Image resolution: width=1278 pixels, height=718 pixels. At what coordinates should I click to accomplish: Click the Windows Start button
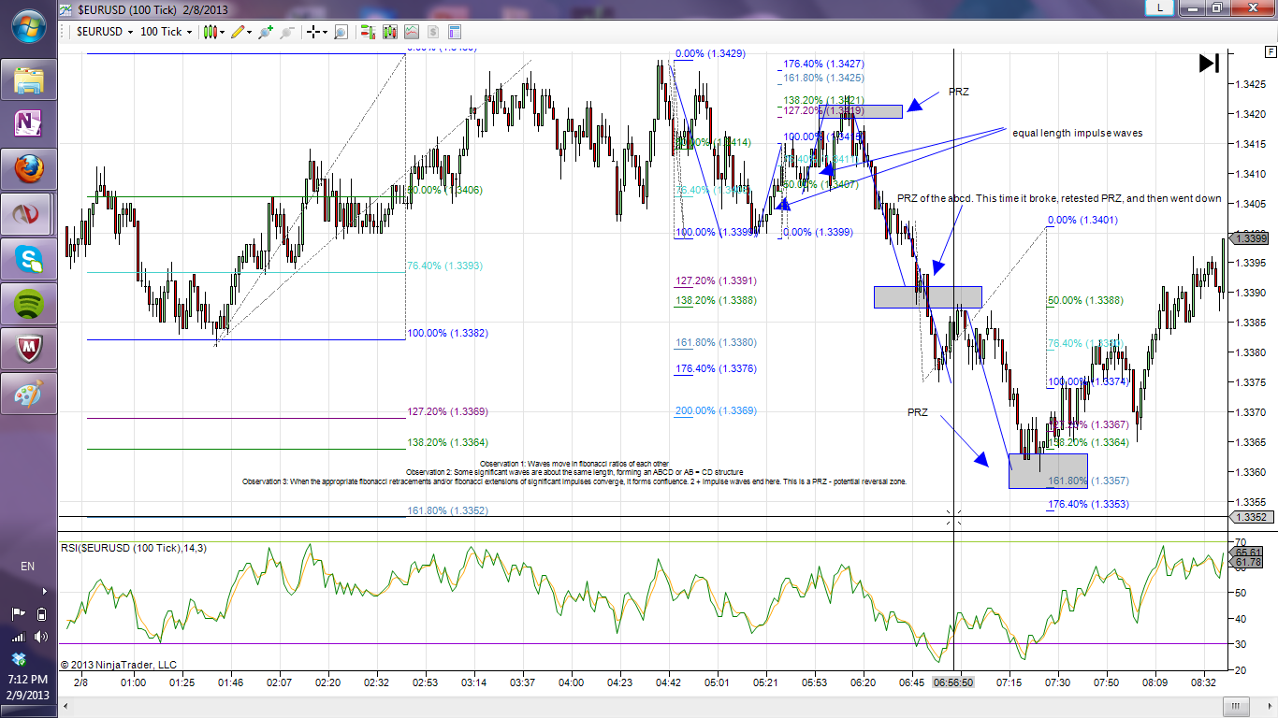pyautogui.click(x=29, y=27)
